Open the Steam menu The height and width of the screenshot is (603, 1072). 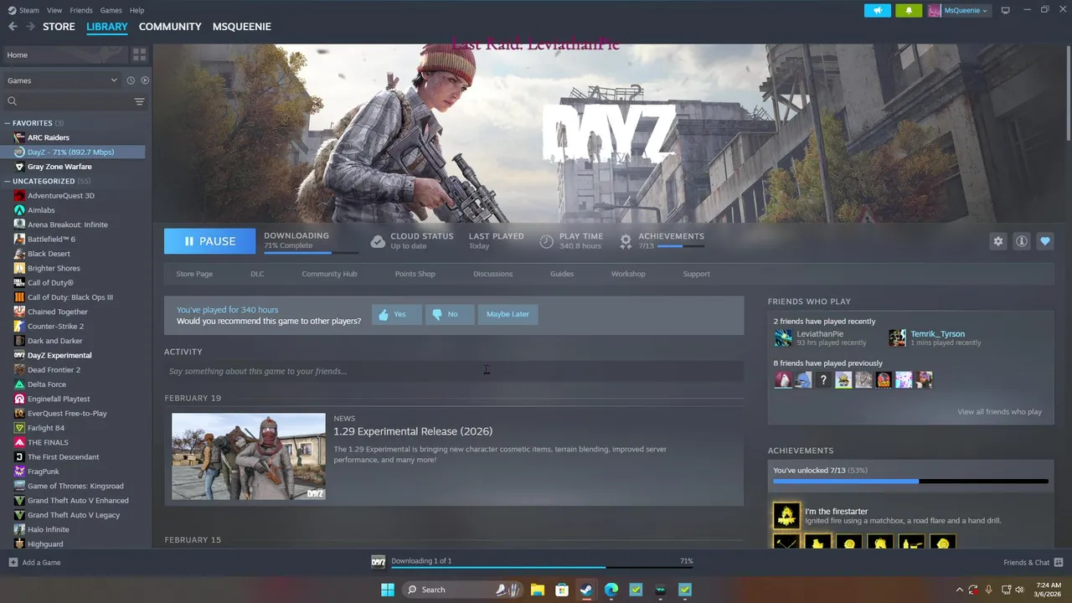tap(24, 10)
